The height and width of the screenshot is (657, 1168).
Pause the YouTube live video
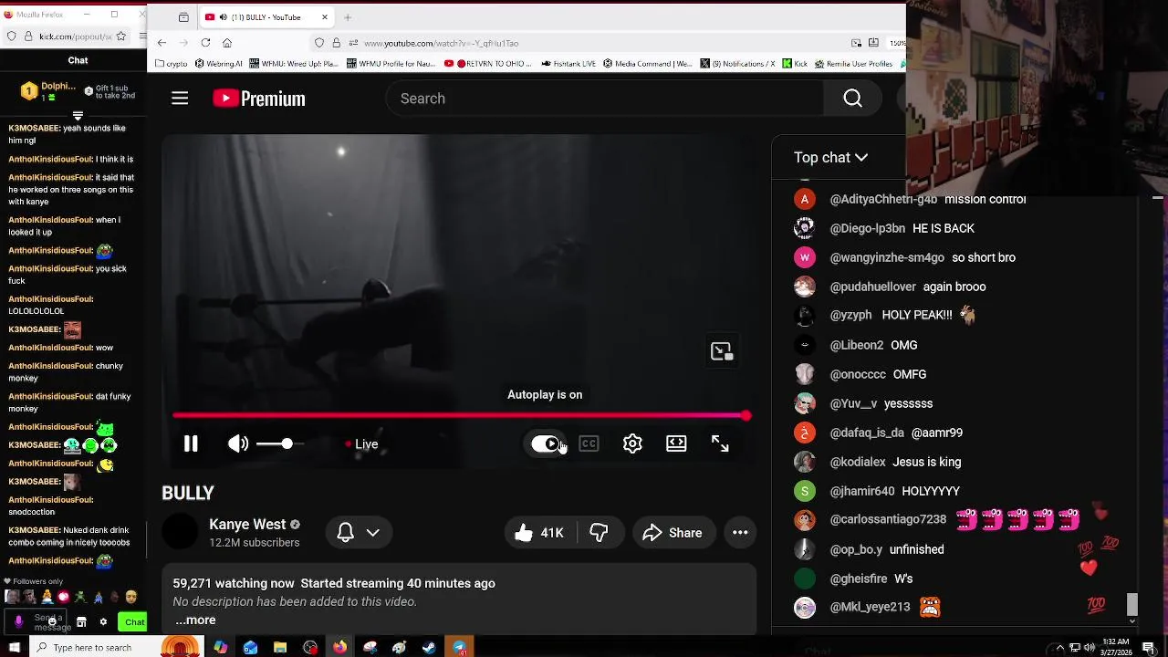191,444
